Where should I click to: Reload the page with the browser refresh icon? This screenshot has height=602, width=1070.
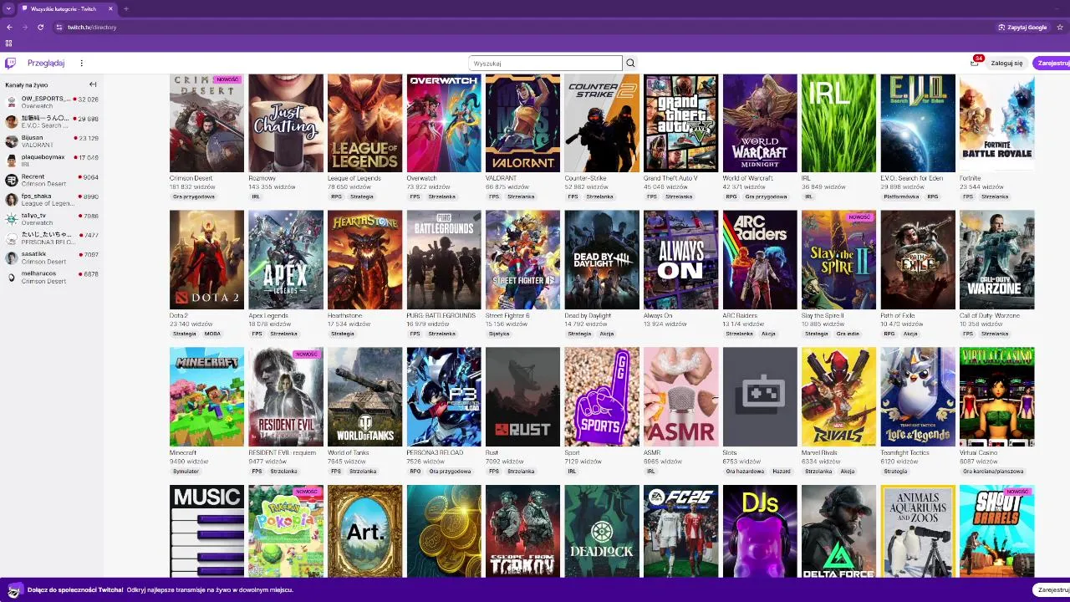pyautogui.click(x=40, y=27)
